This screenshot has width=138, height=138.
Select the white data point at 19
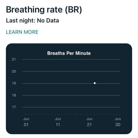tap(95, 83)
